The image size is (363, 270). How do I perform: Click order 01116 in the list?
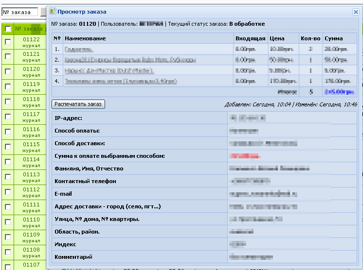(x=31, y=129)
